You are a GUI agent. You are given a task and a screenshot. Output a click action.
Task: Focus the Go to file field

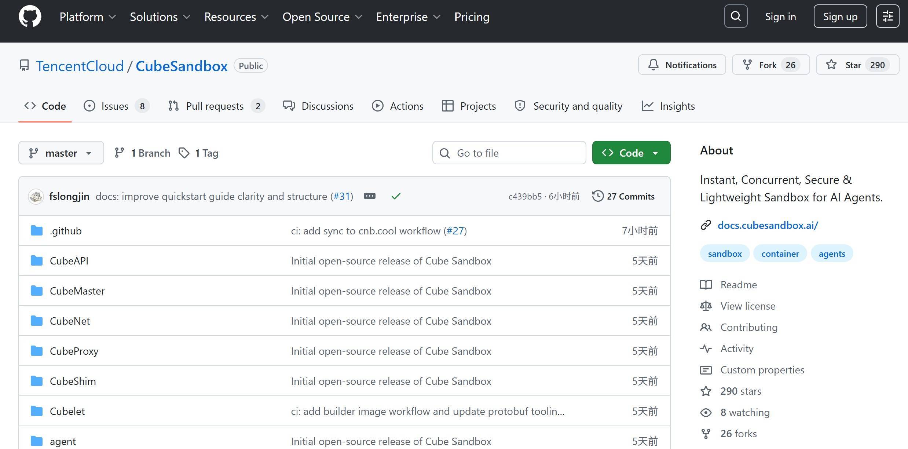tap(509, 153)
